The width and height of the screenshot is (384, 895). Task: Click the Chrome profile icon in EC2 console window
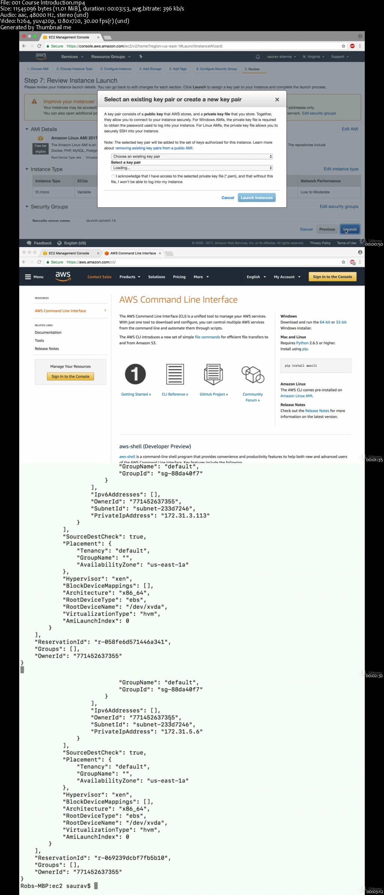(360, 36)
